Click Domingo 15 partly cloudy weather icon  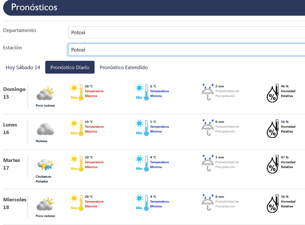click(x=45, y=94)
